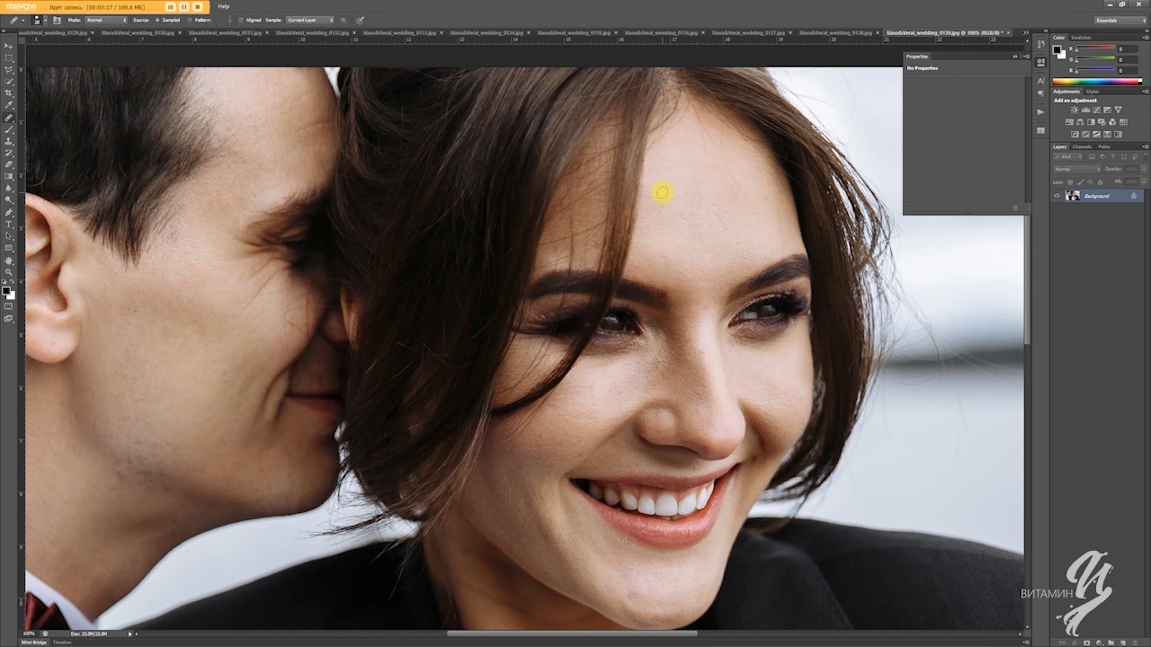The image size is (1151, 647).
Task: Open the Sample dropdown Current Layer
Action: point(310,20)
